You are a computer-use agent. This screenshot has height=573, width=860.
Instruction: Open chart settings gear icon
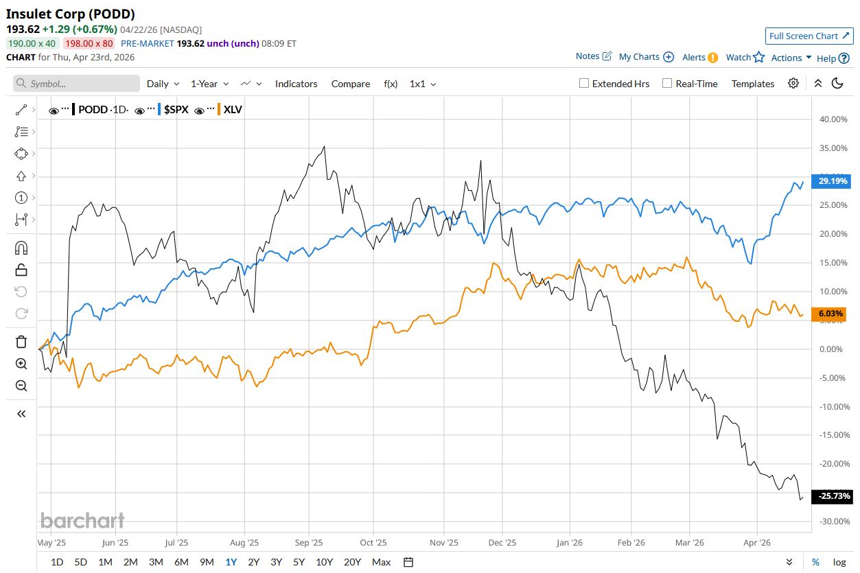(793, 84)
